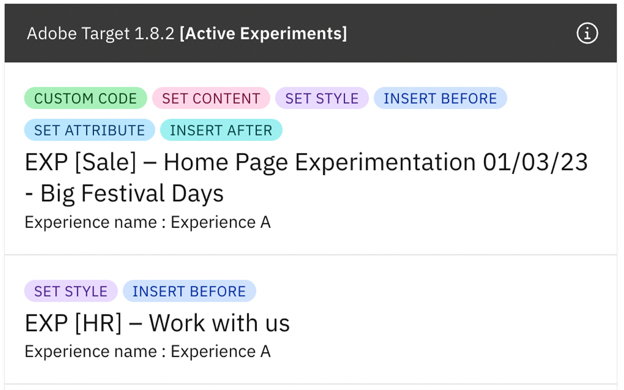Open the EXP [Sale] Home Page Experimentation title

pyautogui.click(x=306, y=177)
